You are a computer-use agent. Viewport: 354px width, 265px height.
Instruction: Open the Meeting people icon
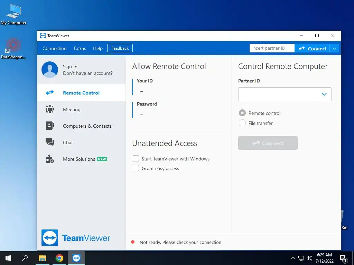50,109
